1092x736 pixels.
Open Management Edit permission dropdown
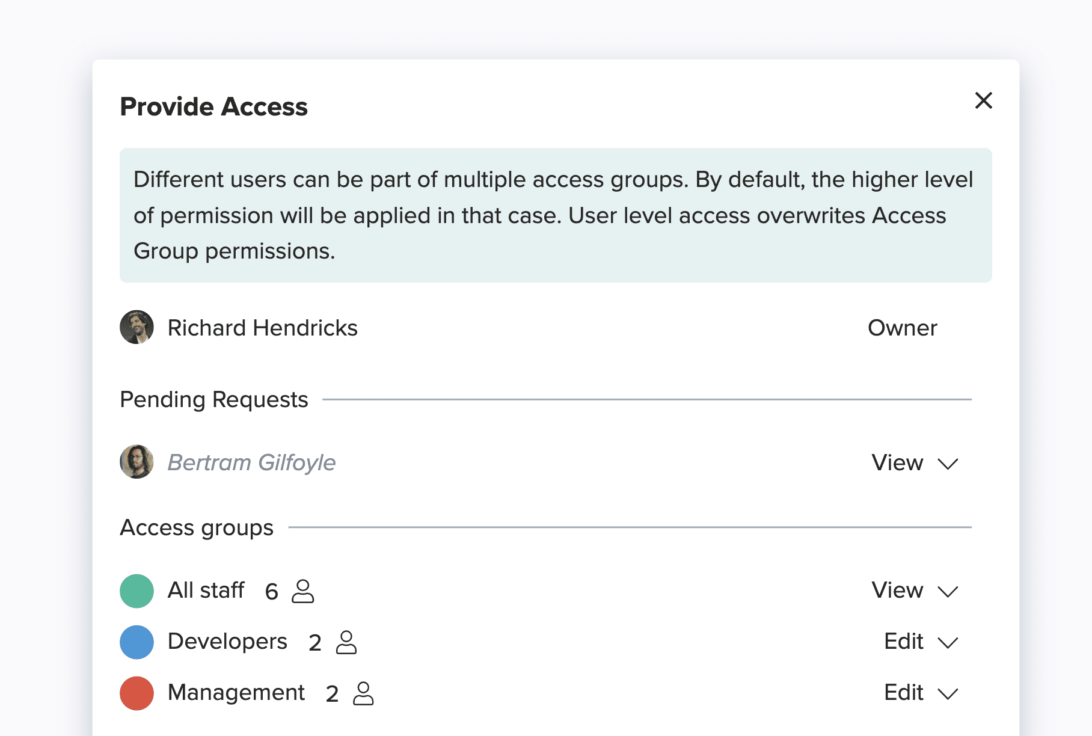tap(921, 693)
